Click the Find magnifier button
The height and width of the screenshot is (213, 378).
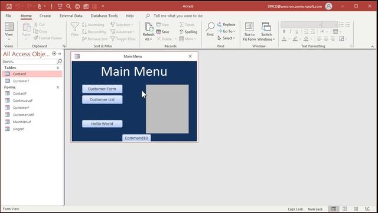click(210, 30)
